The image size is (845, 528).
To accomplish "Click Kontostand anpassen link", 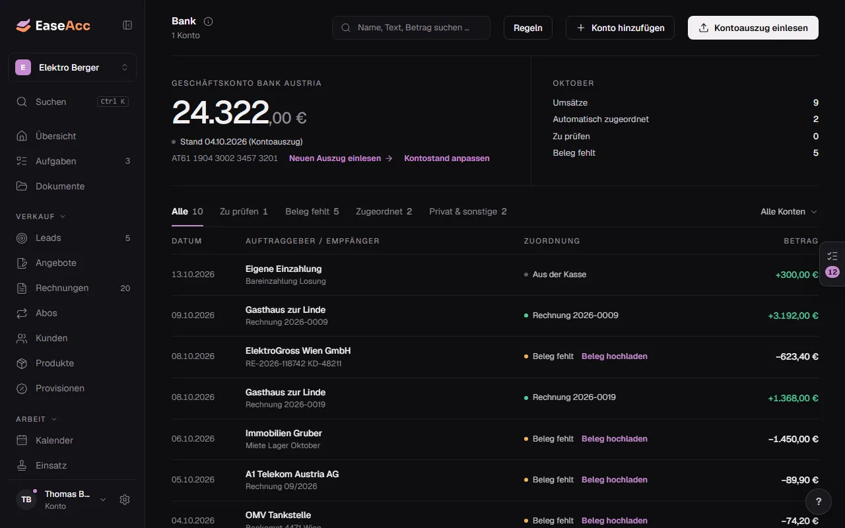I will point(447,158).
